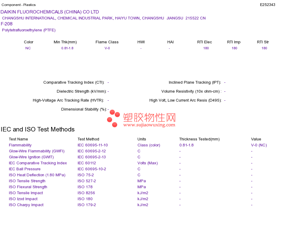Screen dimensions: 284x239
Task: Open Glow-Wire Ignition (GWIT) test row
Action: [31, 157]
